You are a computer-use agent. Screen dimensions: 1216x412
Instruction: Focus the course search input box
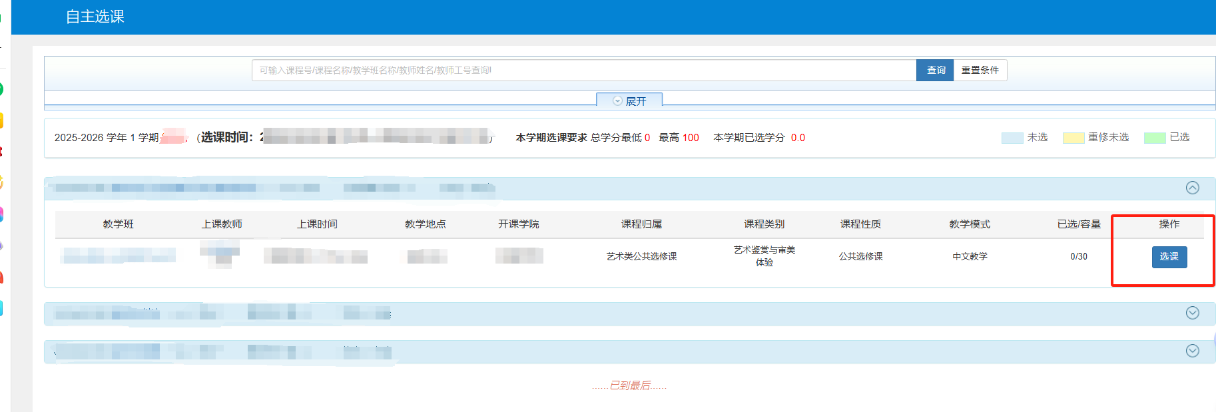(x=583, y=71)
